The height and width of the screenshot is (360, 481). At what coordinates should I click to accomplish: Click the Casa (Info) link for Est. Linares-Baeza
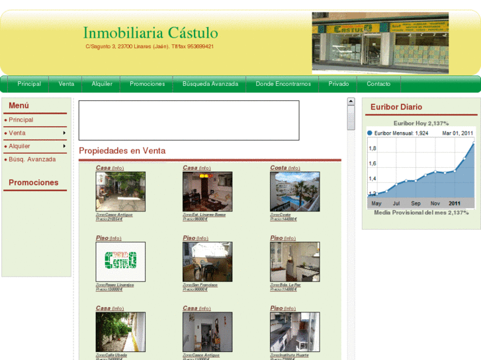click(197, 168)
